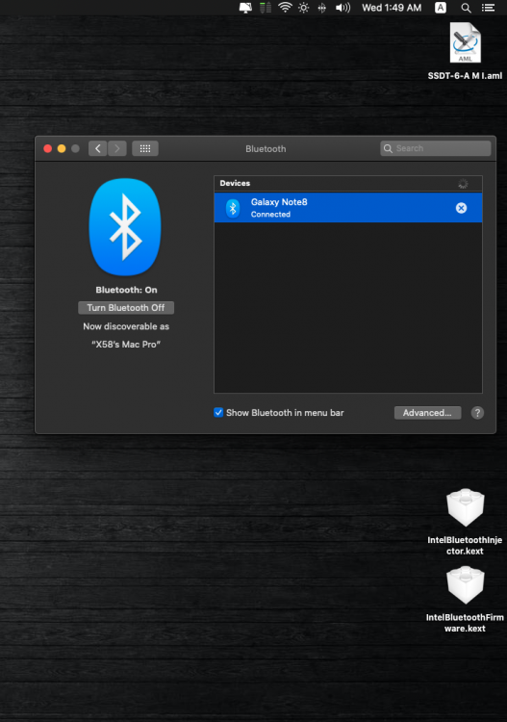Click the "X58's Mac Pro" name text
Image resolution: width=507 pixels, height=722 pixels.
pyautogui.click(x=126, y=345)
